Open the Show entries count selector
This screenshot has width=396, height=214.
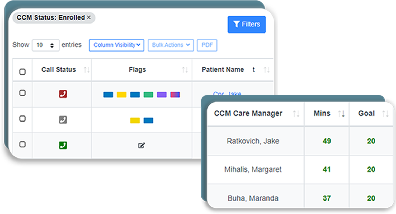46,45
